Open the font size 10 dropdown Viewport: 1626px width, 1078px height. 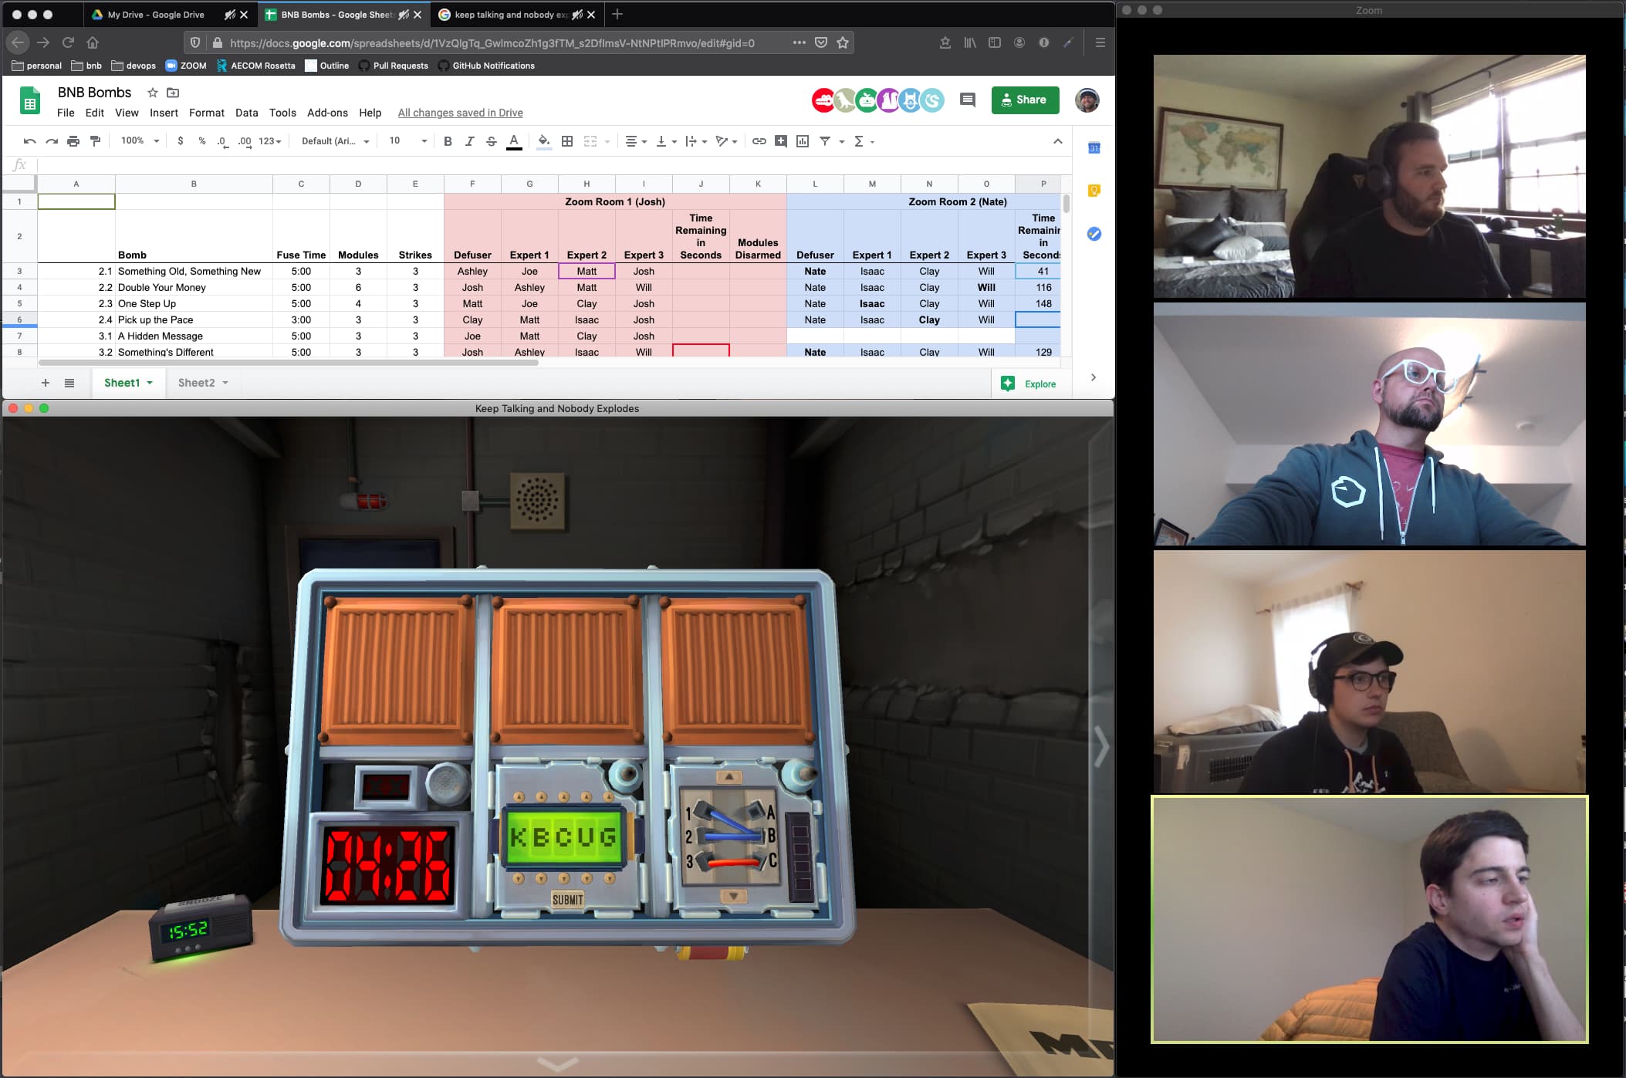(407, 141)
